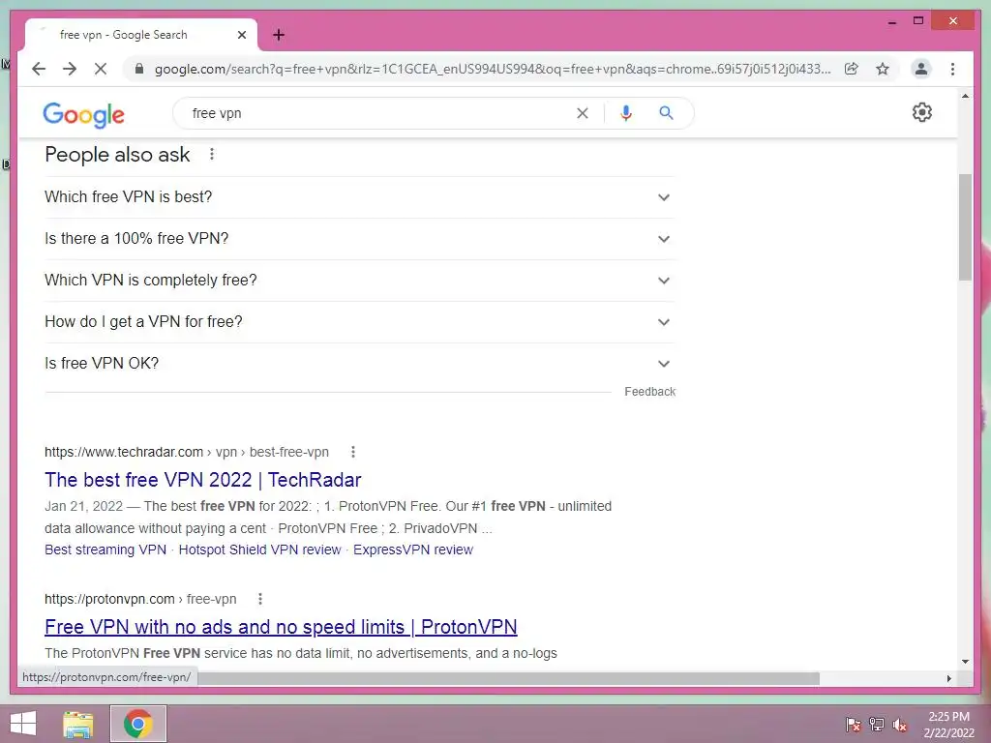The width and height of the screenshot is (991, 743).
Task: Click the horizontal scrollbar thumb
Action: (x=509, y=678)
